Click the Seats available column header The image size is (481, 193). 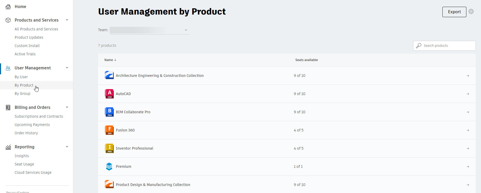point(306,60)
